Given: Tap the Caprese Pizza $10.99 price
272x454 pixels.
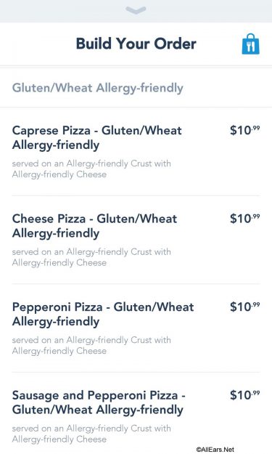Looking at the screenshot, I should click(x=245, y=130).
